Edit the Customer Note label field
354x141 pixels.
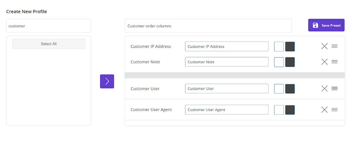tap(227, 62)
